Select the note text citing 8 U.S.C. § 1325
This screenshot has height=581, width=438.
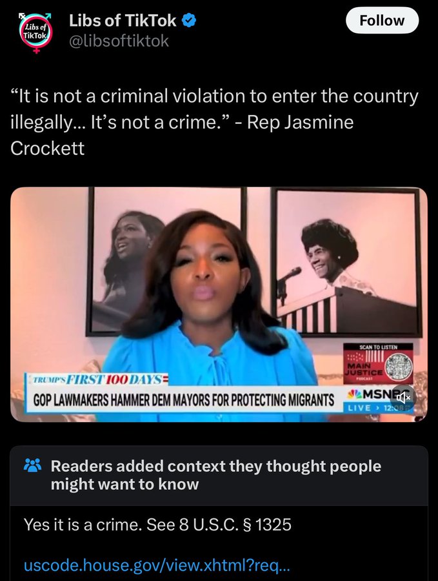pos(157,524)
